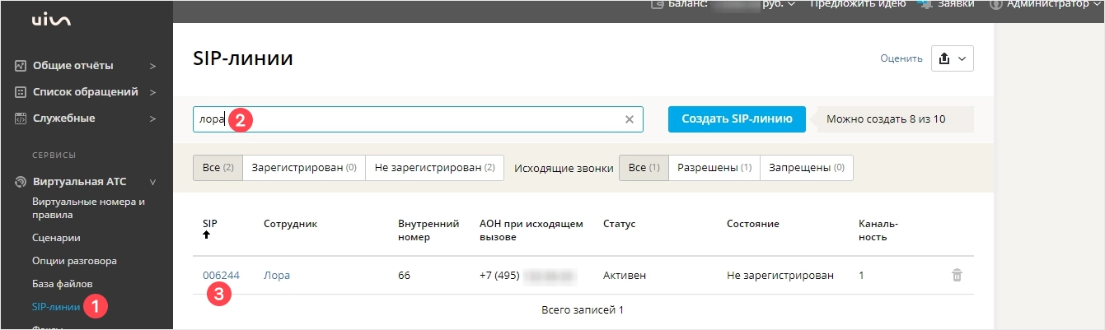
Task: Open employee Лора link
Action: pos(277,276)
